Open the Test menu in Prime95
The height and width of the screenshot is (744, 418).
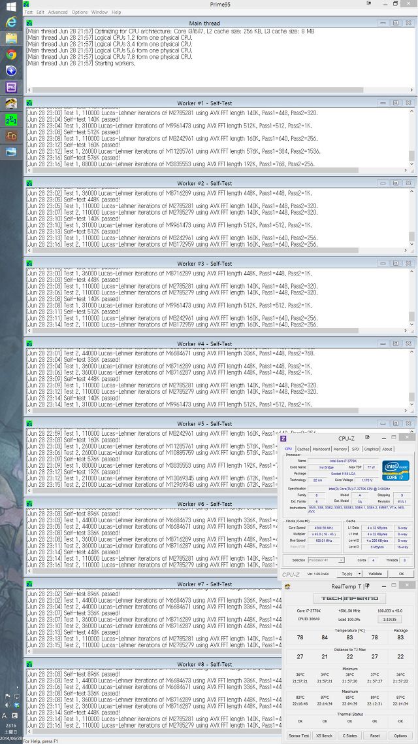[28, 12]
